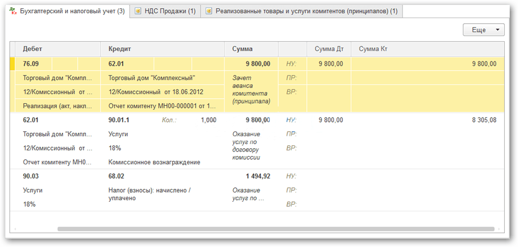Click the Зачет аванса комитента description

251,90
